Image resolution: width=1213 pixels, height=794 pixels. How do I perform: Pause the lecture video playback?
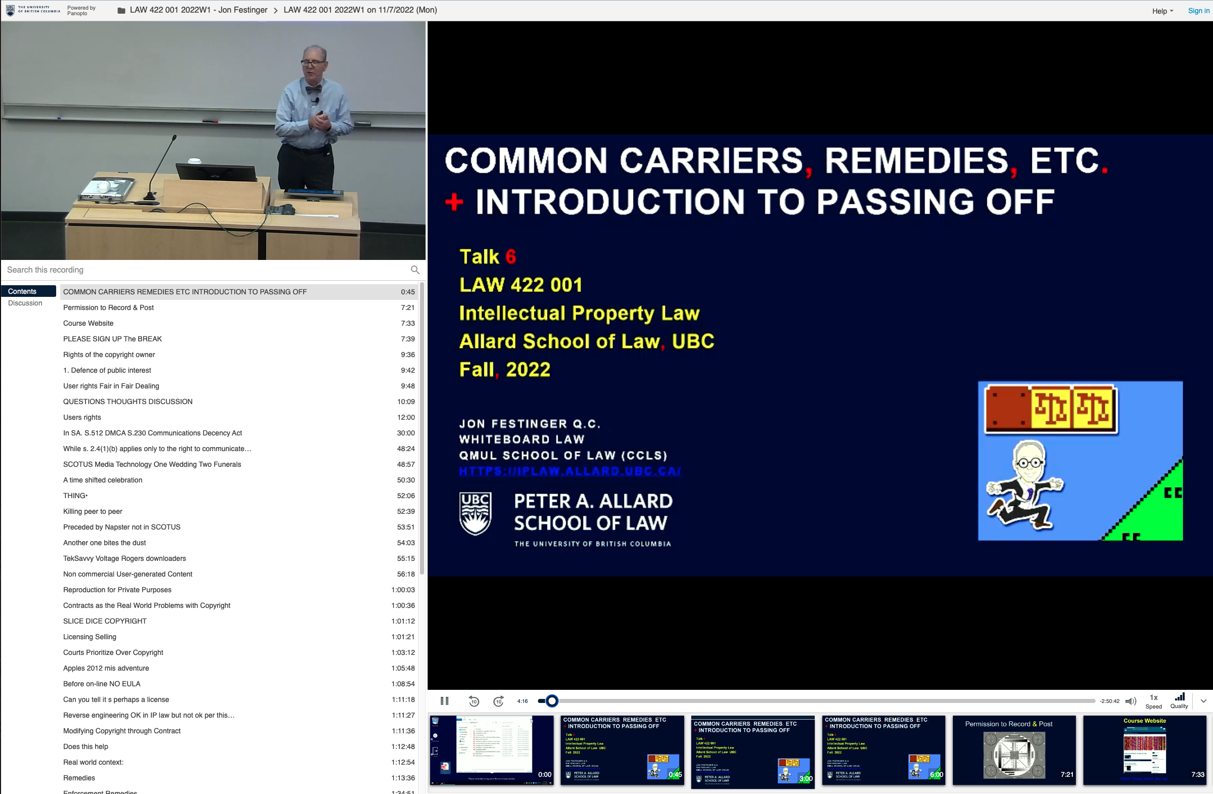[444, 701]
